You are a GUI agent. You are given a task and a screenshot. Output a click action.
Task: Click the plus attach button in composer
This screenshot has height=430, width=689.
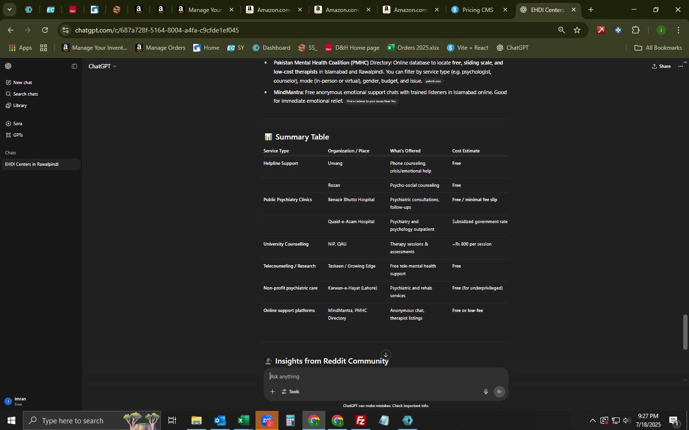(272, 392)
